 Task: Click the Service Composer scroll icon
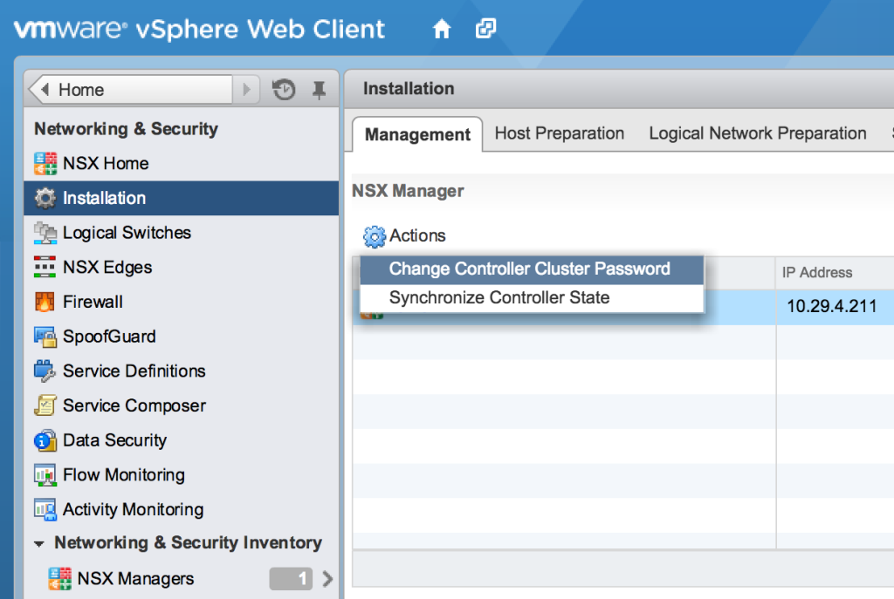tap(45, 405)
